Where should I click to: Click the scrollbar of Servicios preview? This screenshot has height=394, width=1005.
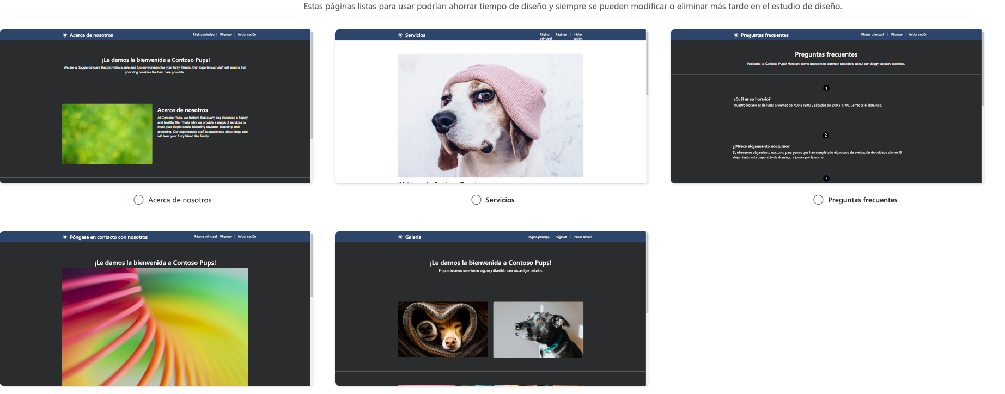click(x=647, y=63)
